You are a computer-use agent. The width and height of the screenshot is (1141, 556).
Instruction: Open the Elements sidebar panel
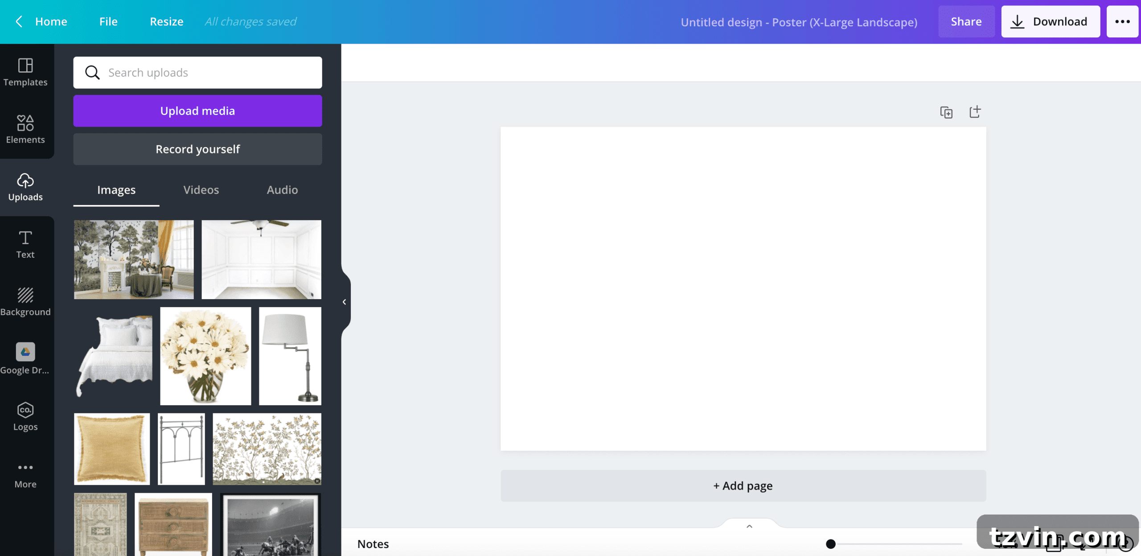(x=25, y=129)
